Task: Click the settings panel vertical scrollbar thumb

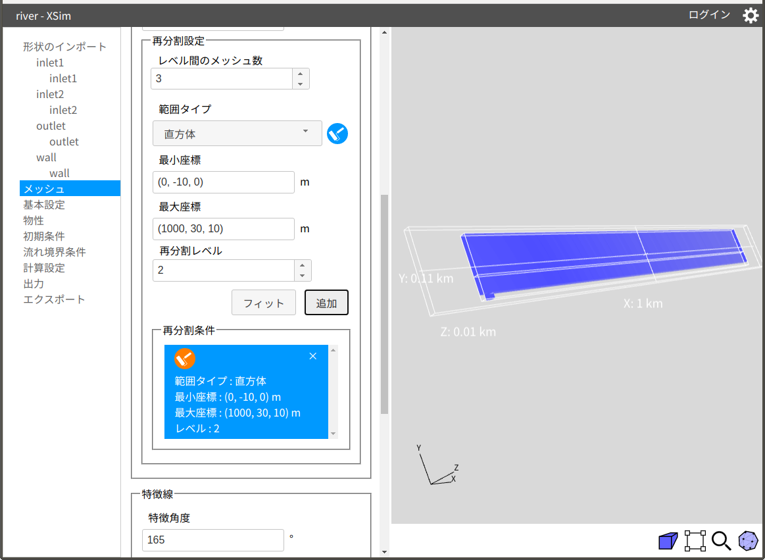Action: point(384,304)
